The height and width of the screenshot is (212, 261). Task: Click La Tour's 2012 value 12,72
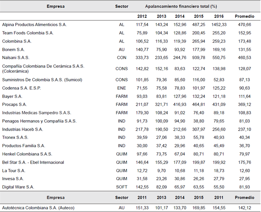pos(142,170)
